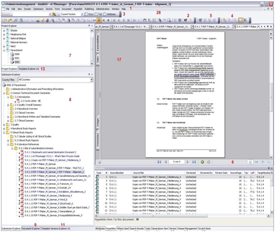
Task: Click the open folder icon in main toolbar
Action: [x=10, y=21]
